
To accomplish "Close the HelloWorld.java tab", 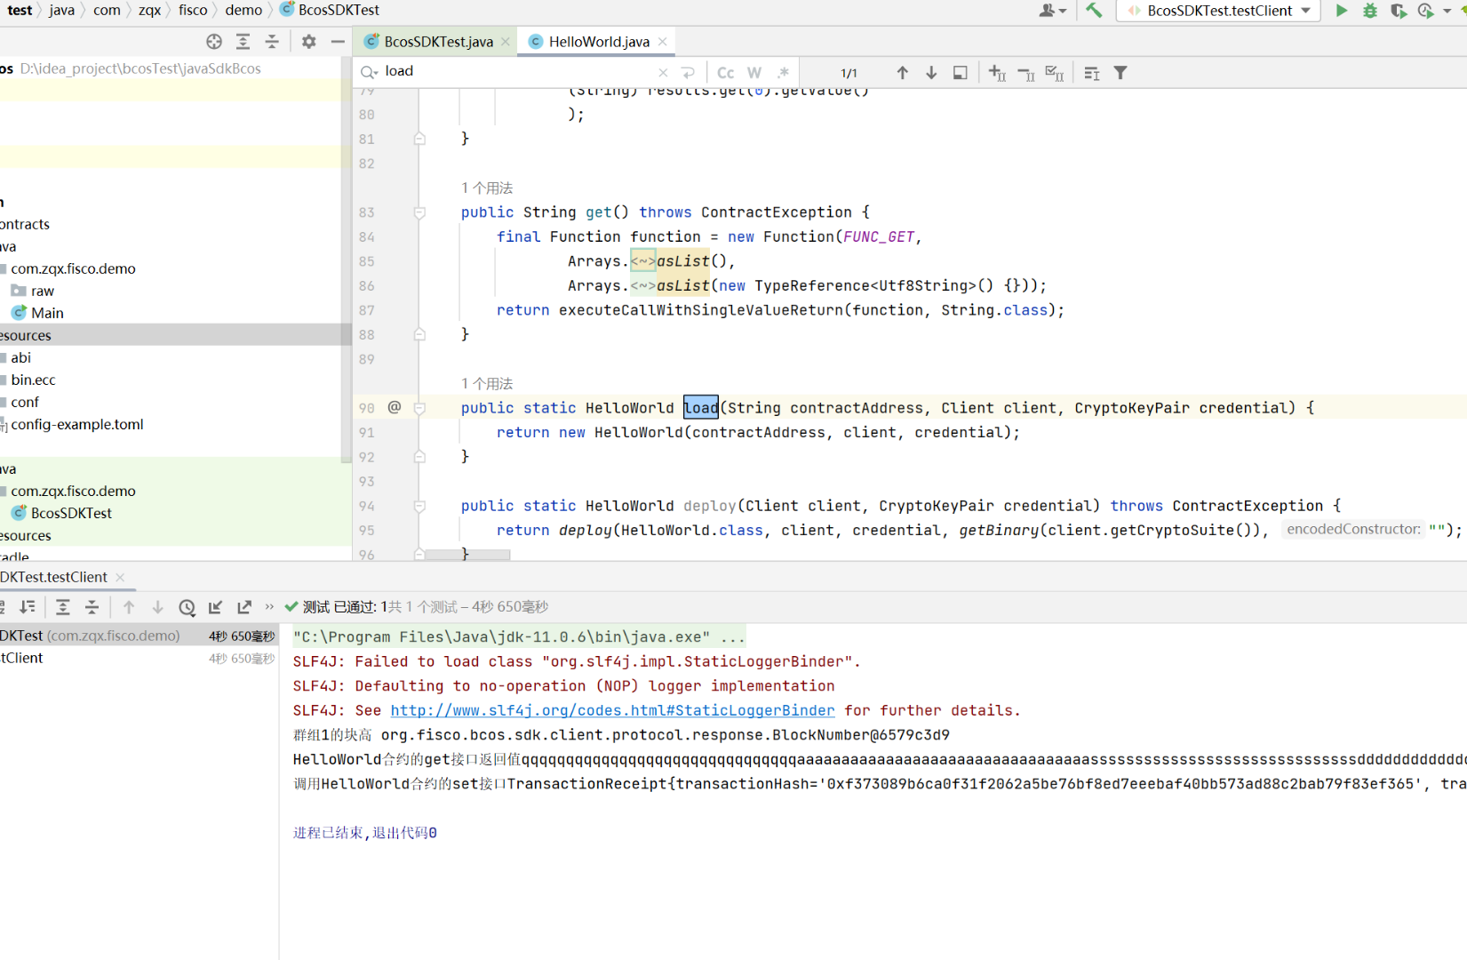I will coord(663,42).
